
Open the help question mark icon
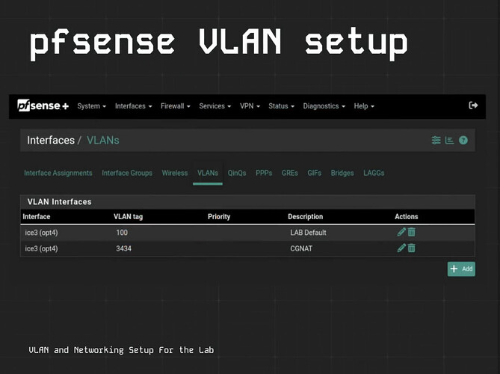tap(463, 140)
